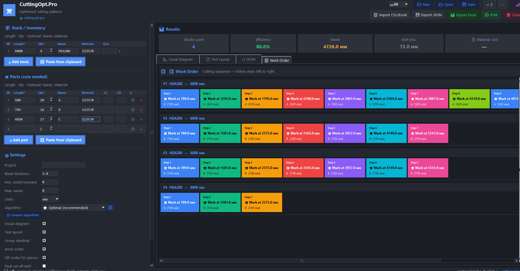Image resolution: width=520 pixels, height=271 pixels.
Task: Adjust part B quantity stepper
Action: 51,110
